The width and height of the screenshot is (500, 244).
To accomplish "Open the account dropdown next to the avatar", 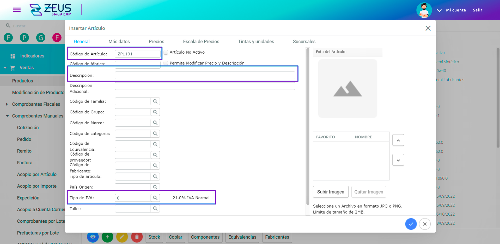I will [439, 10].
